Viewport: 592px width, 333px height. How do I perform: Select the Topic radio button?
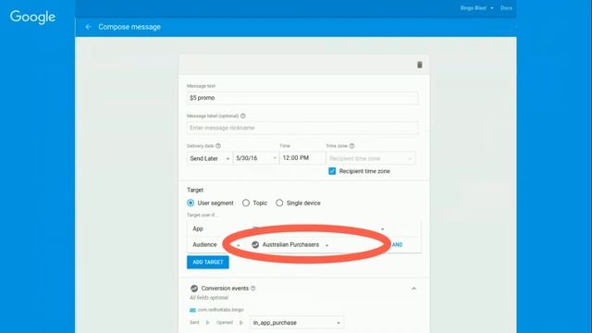(246, 203)
